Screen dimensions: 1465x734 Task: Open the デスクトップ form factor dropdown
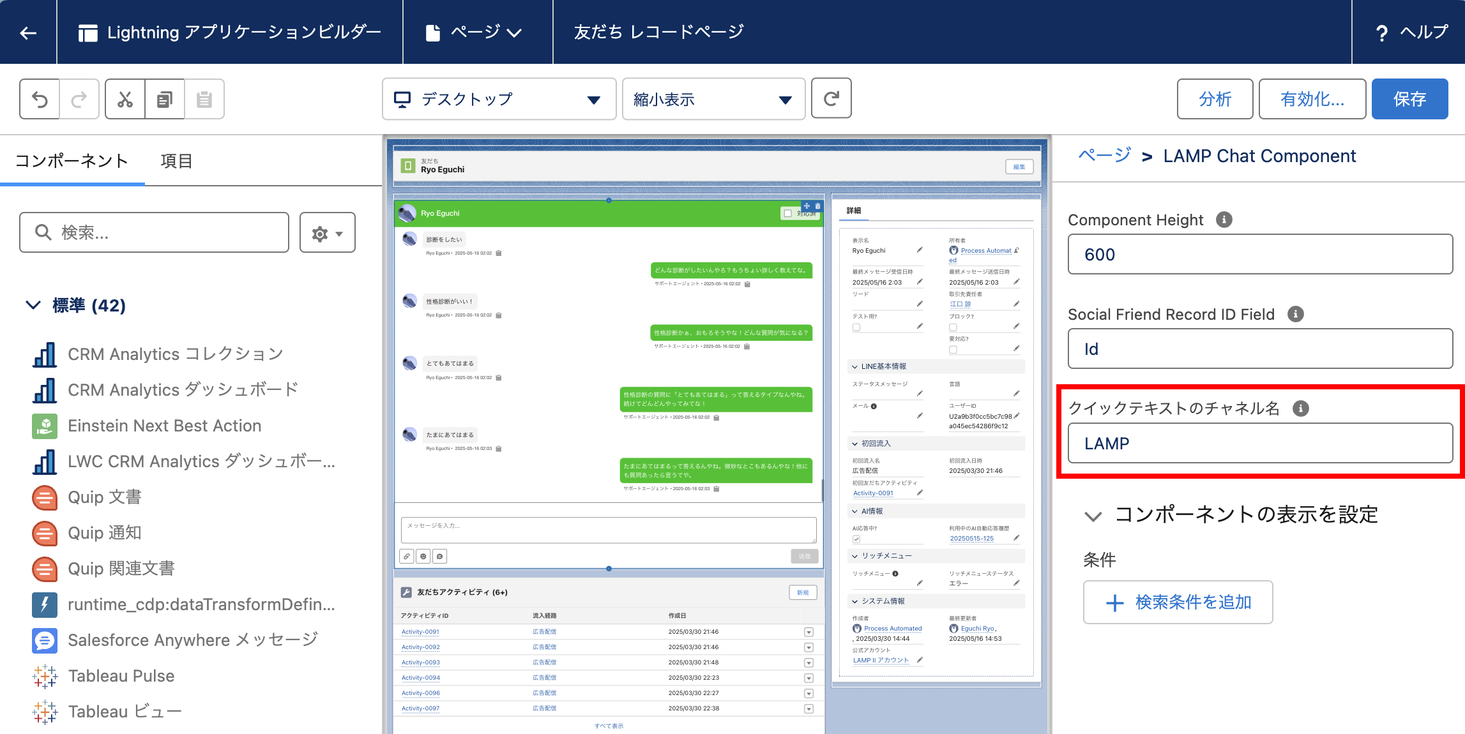tap(498, 100)
